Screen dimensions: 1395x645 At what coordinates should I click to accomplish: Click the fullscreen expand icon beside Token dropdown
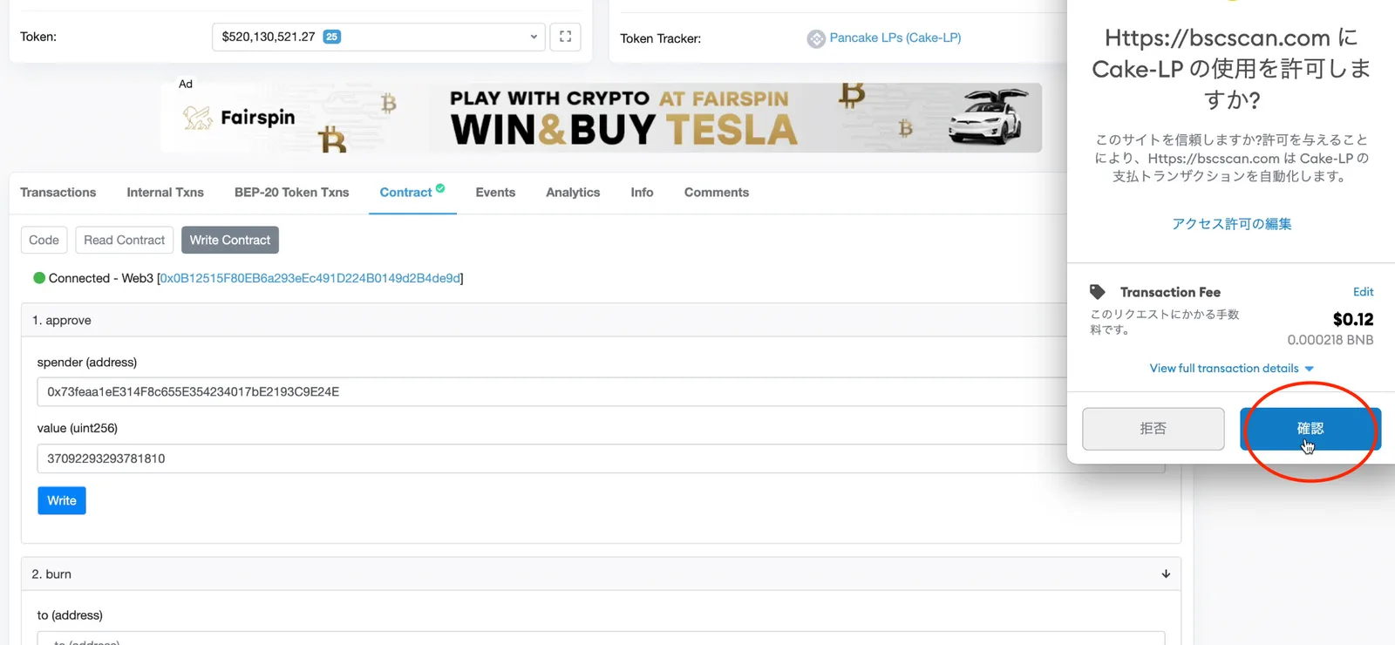point(565,37)
